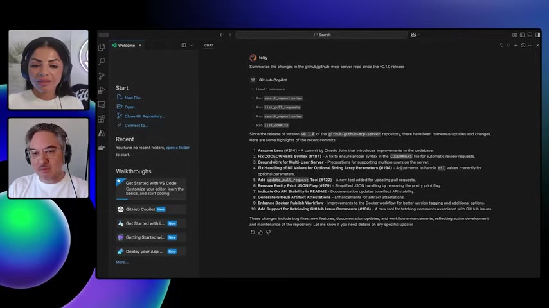
Task: Open Get Started with VS Code walkthrough
Action: [151, 189]
